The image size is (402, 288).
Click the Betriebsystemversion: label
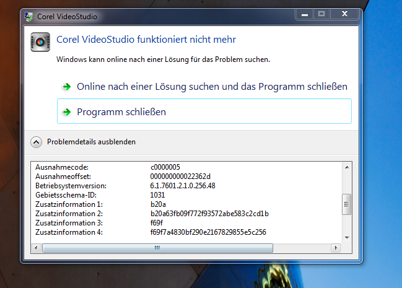click(71, 186)
